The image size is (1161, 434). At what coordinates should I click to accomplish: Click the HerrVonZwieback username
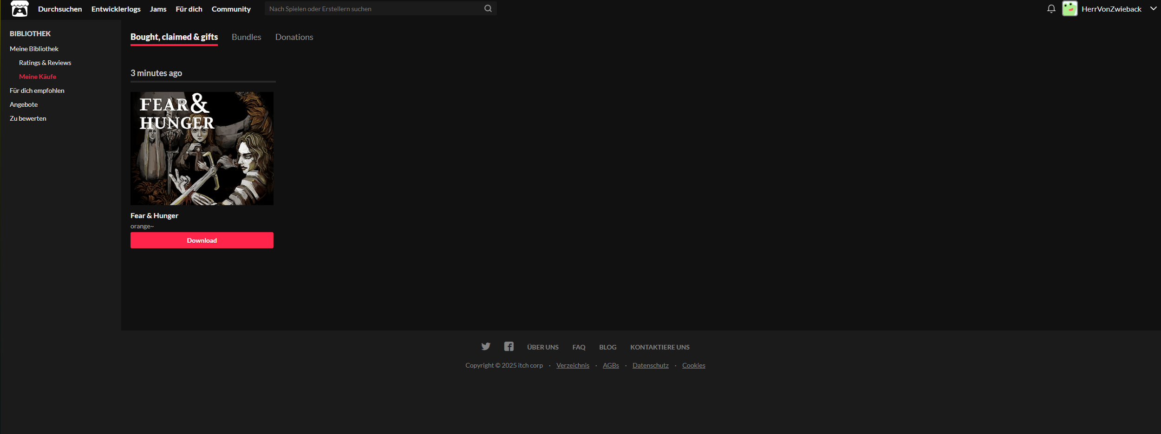(1111, 9)
